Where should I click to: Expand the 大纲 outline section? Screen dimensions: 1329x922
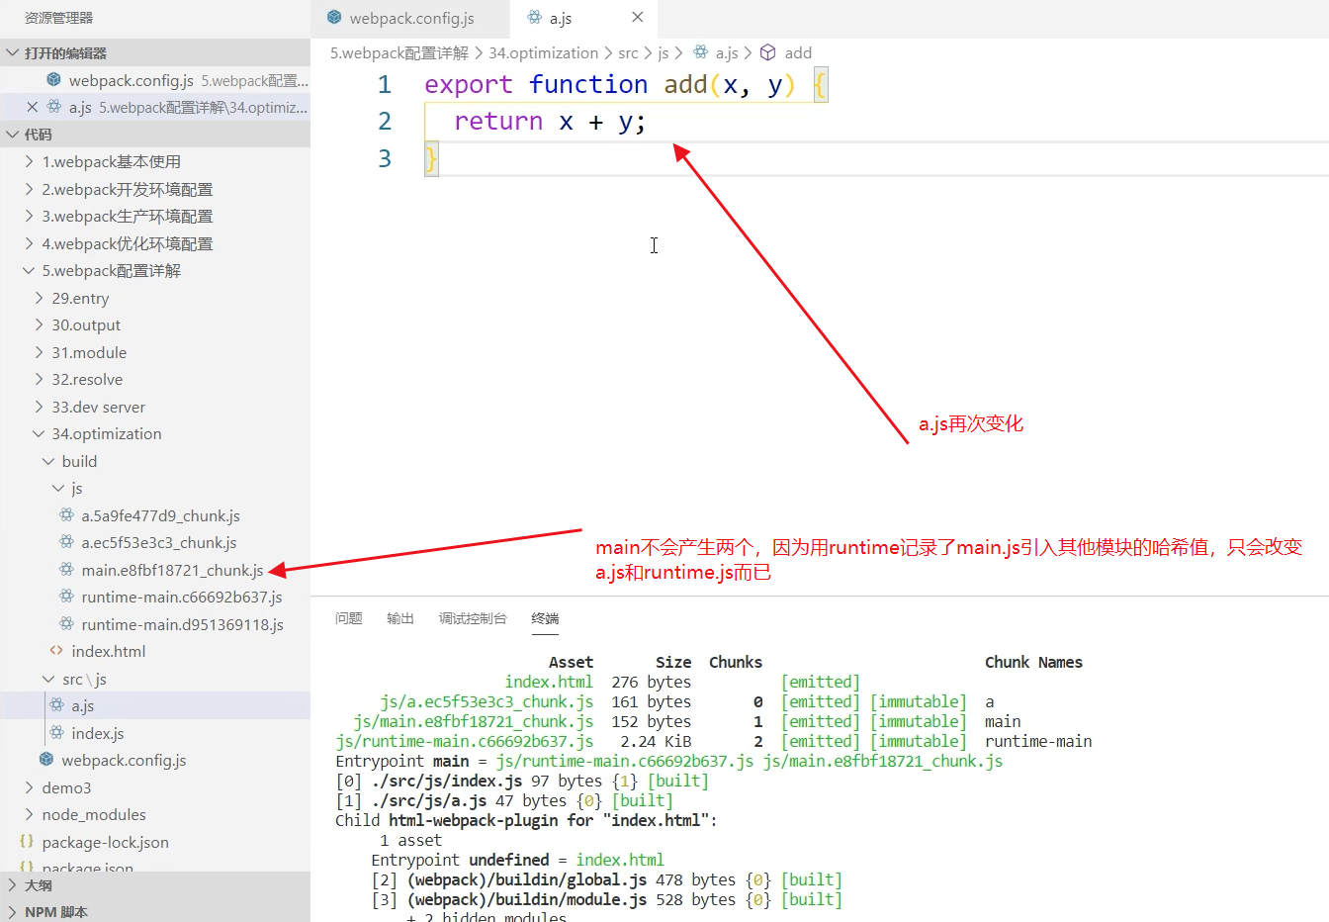[155, 885]
